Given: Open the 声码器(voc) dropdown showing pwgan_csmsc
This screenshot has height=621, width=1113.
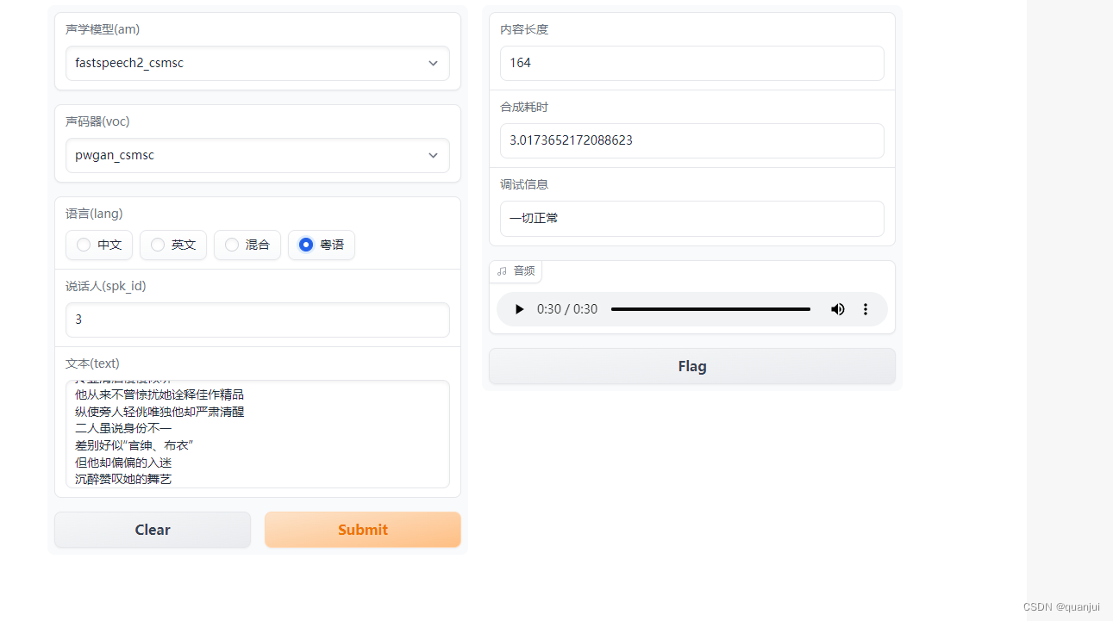Looking at the screenshot, I should tap(258, 155).
